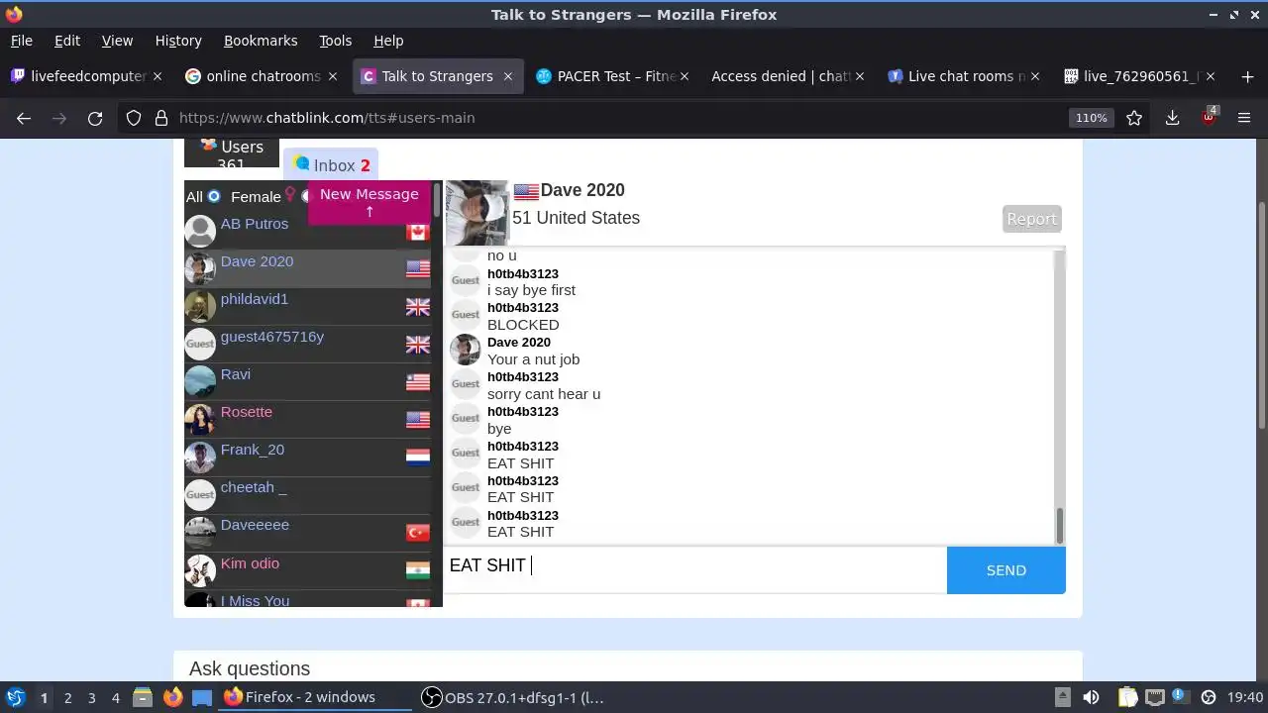Switch to the OBS 27.0.1 taskbar window
This screenshot has width=1268, height=713.
tap(513, 697)
